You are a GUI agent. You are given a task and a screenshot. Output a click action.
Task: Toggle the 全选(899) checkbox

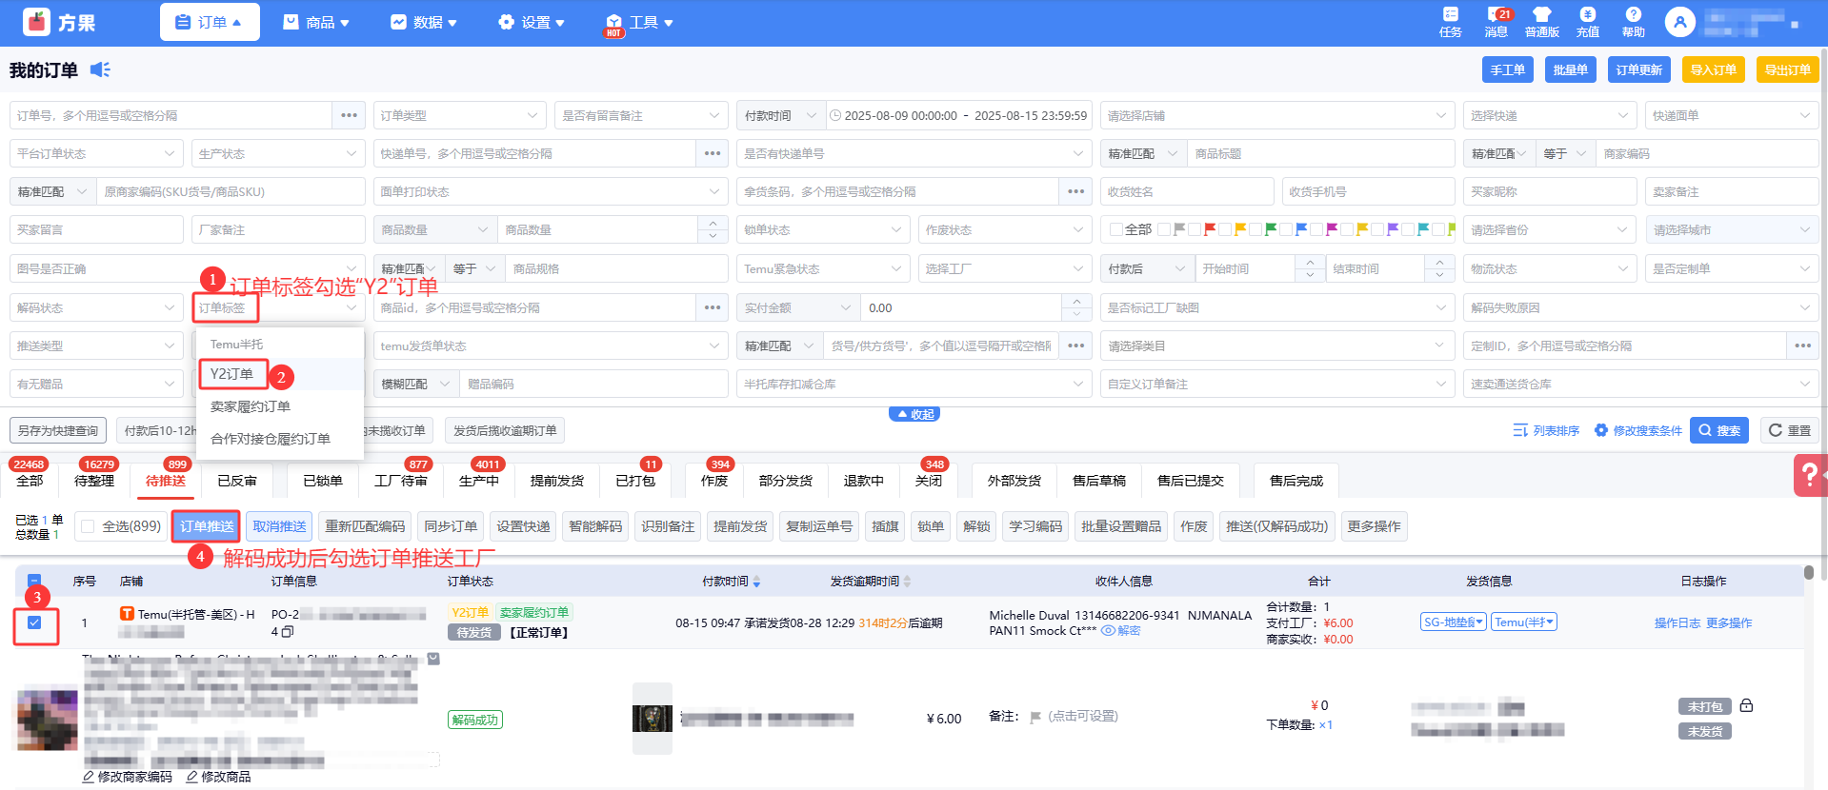pyautogui.click(x=89, y=526)
